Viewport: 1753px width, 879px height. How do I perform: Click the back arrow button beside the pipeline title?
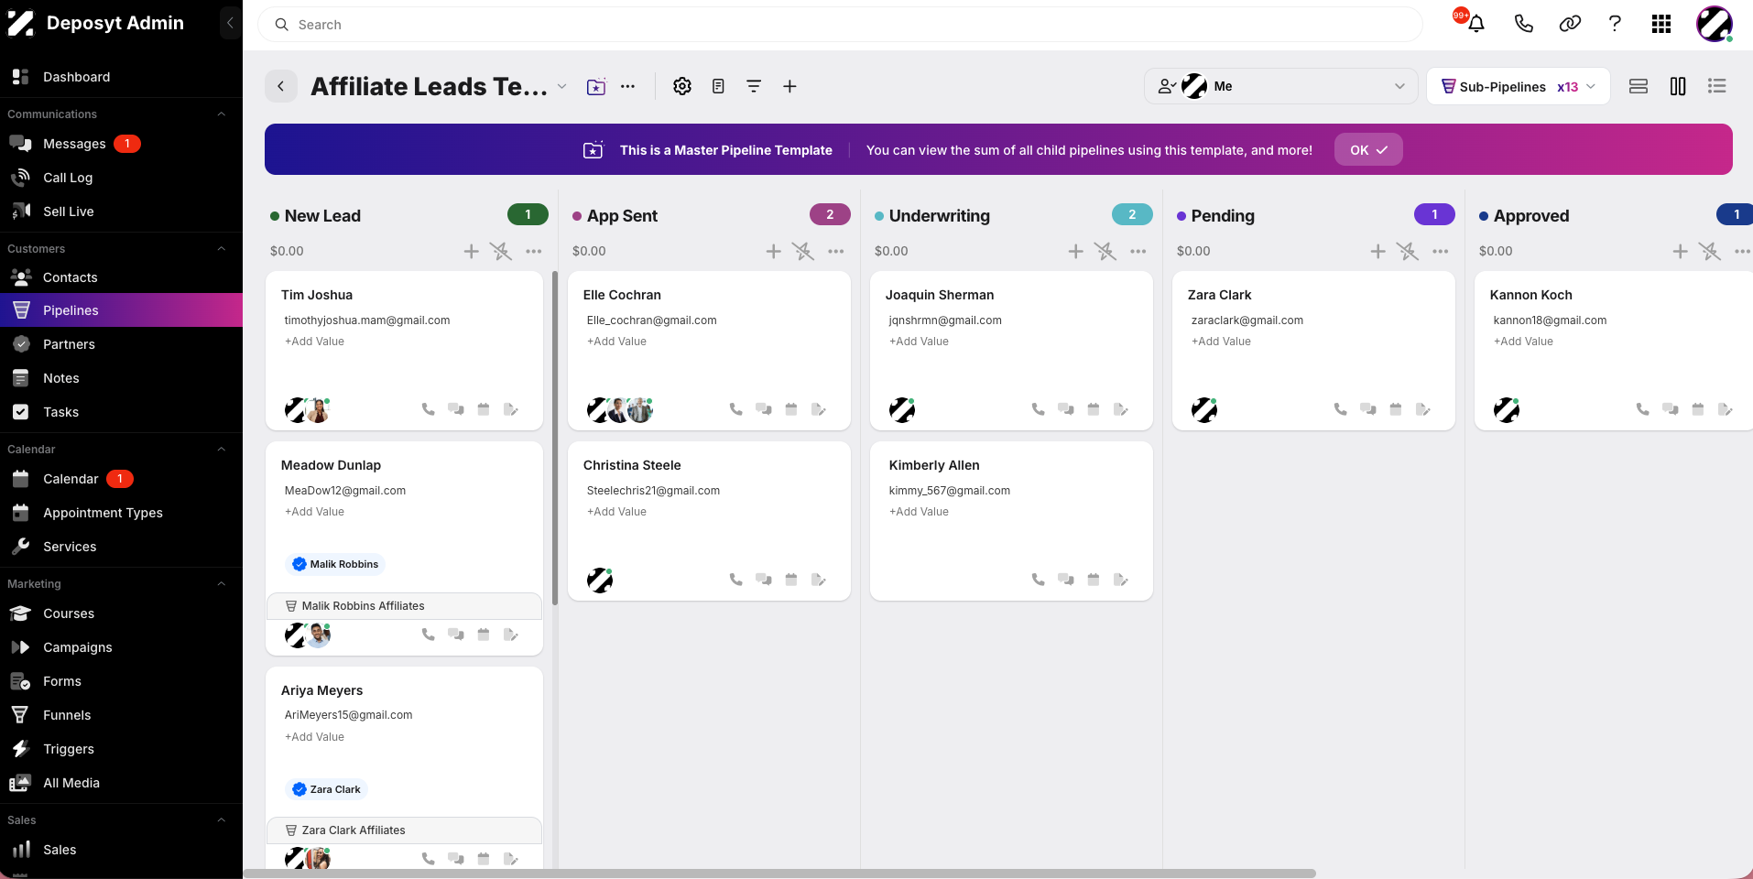pyautogui.click(x=281, y=86)
